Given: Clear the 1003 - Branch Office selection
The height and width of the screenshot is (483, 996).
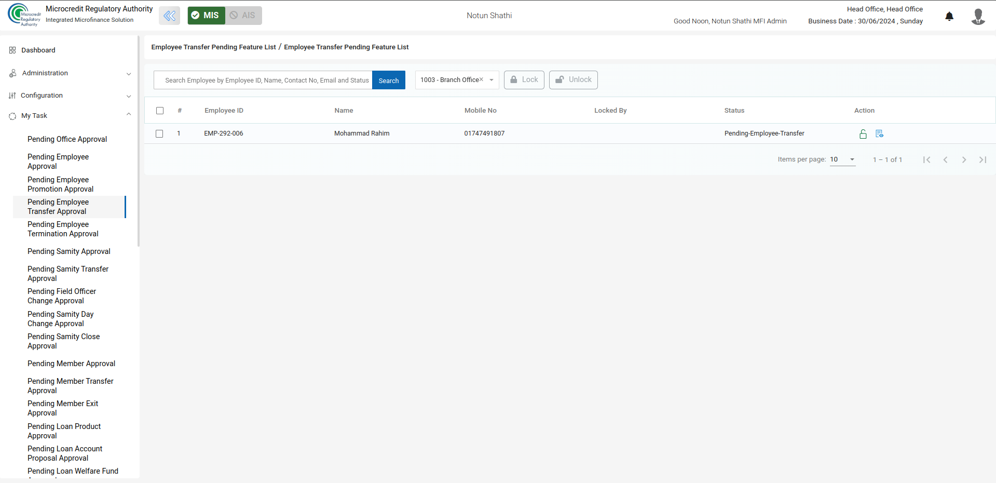Looking at the screenshot, I should coord(481,79).
